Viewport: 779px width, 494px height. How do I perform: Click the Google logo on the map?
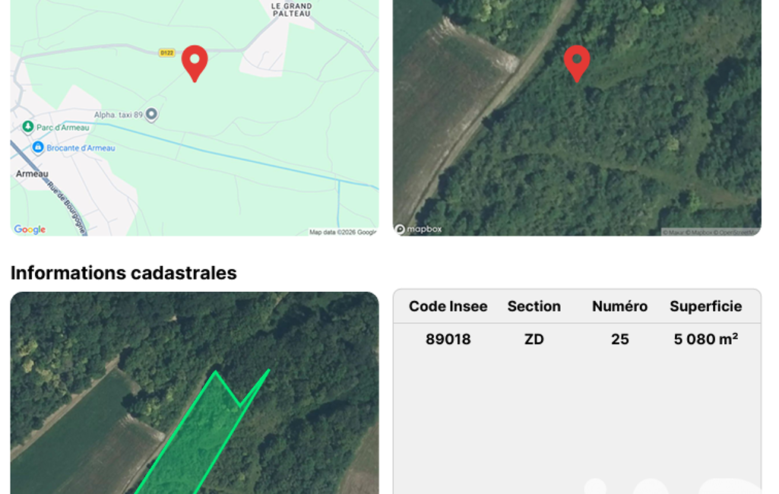point(30,230)
